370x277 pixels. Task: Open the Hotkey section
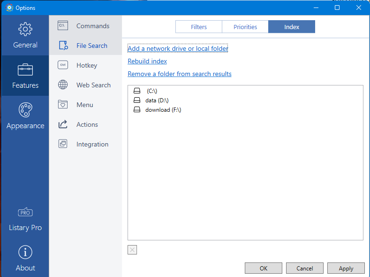85,65
